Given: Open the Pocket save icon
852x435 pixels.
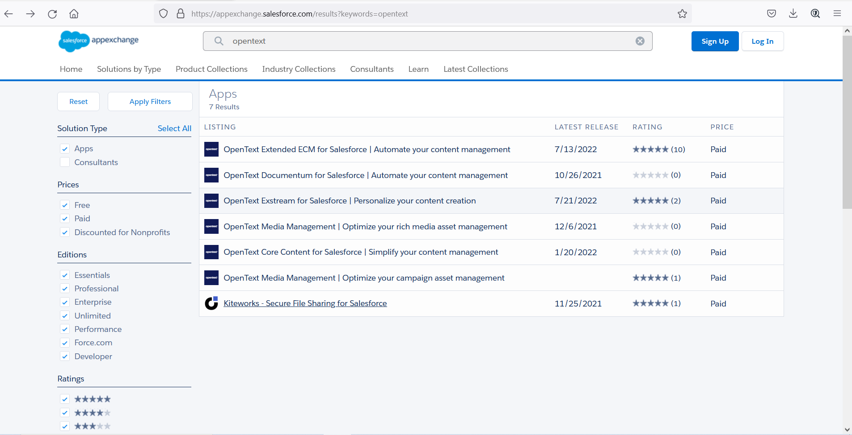Looking at the screenshot, I should [x=772, y=14].
